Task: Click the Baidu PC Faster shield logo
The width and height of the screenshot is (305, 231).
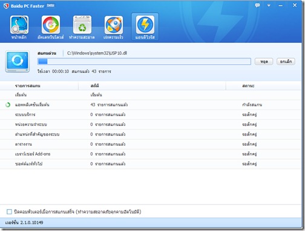Action: [x=6, y=6]
